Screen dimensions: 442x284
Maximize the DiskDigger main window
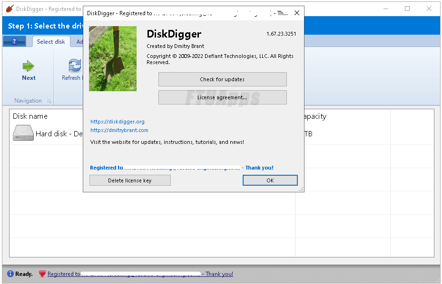[407, 9]
